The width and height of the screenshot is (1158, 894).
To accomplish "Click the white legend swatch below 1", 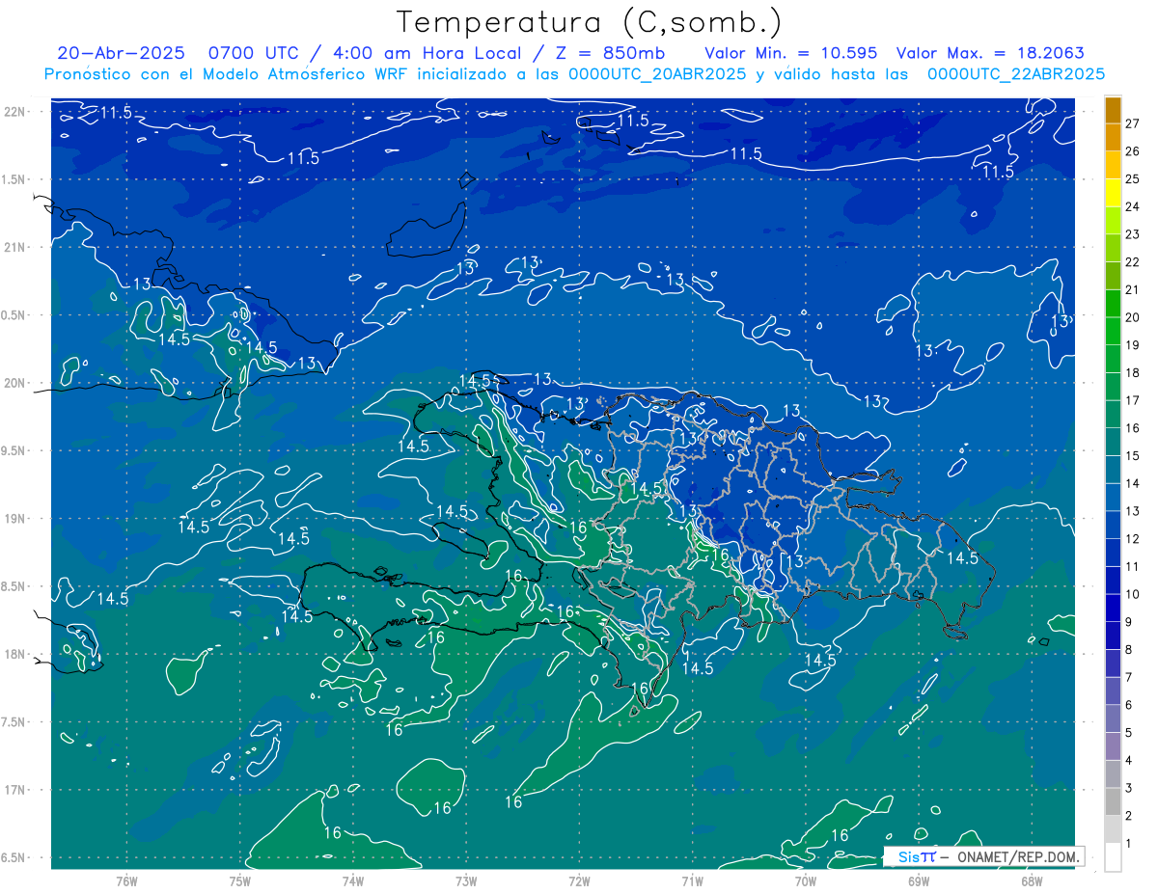I will click(1113, 857).
